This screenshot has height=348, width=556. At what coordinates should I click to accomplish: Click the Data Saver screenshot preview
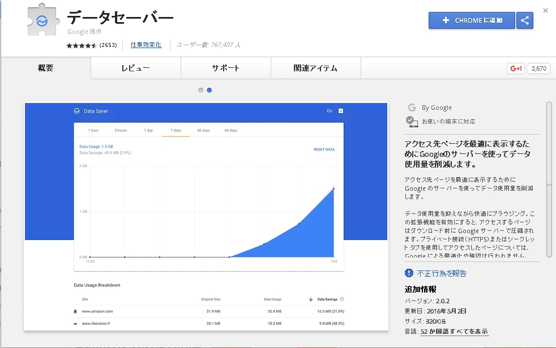(x=206, y=216)
